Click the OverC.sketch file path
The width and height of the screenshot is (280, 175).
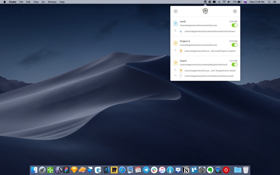pyautogui.click(x=210, y=70)
